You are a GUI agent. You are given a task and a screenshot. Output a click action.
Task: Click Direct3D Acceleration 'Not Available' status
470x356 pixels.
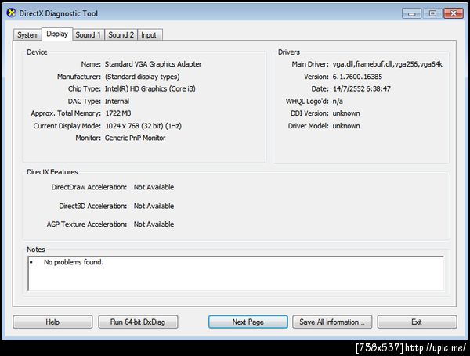(154, 206)
